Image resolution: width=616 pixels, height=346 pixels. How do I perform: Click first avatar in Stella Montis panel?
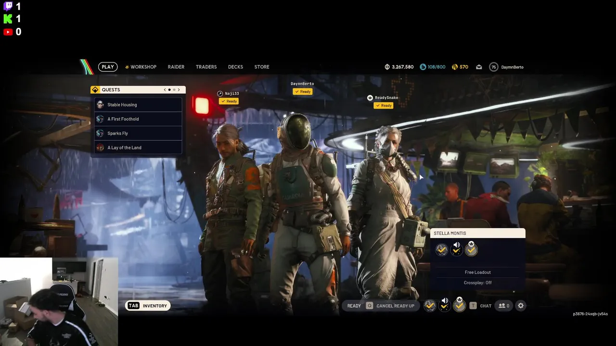(x=441, y=250)
